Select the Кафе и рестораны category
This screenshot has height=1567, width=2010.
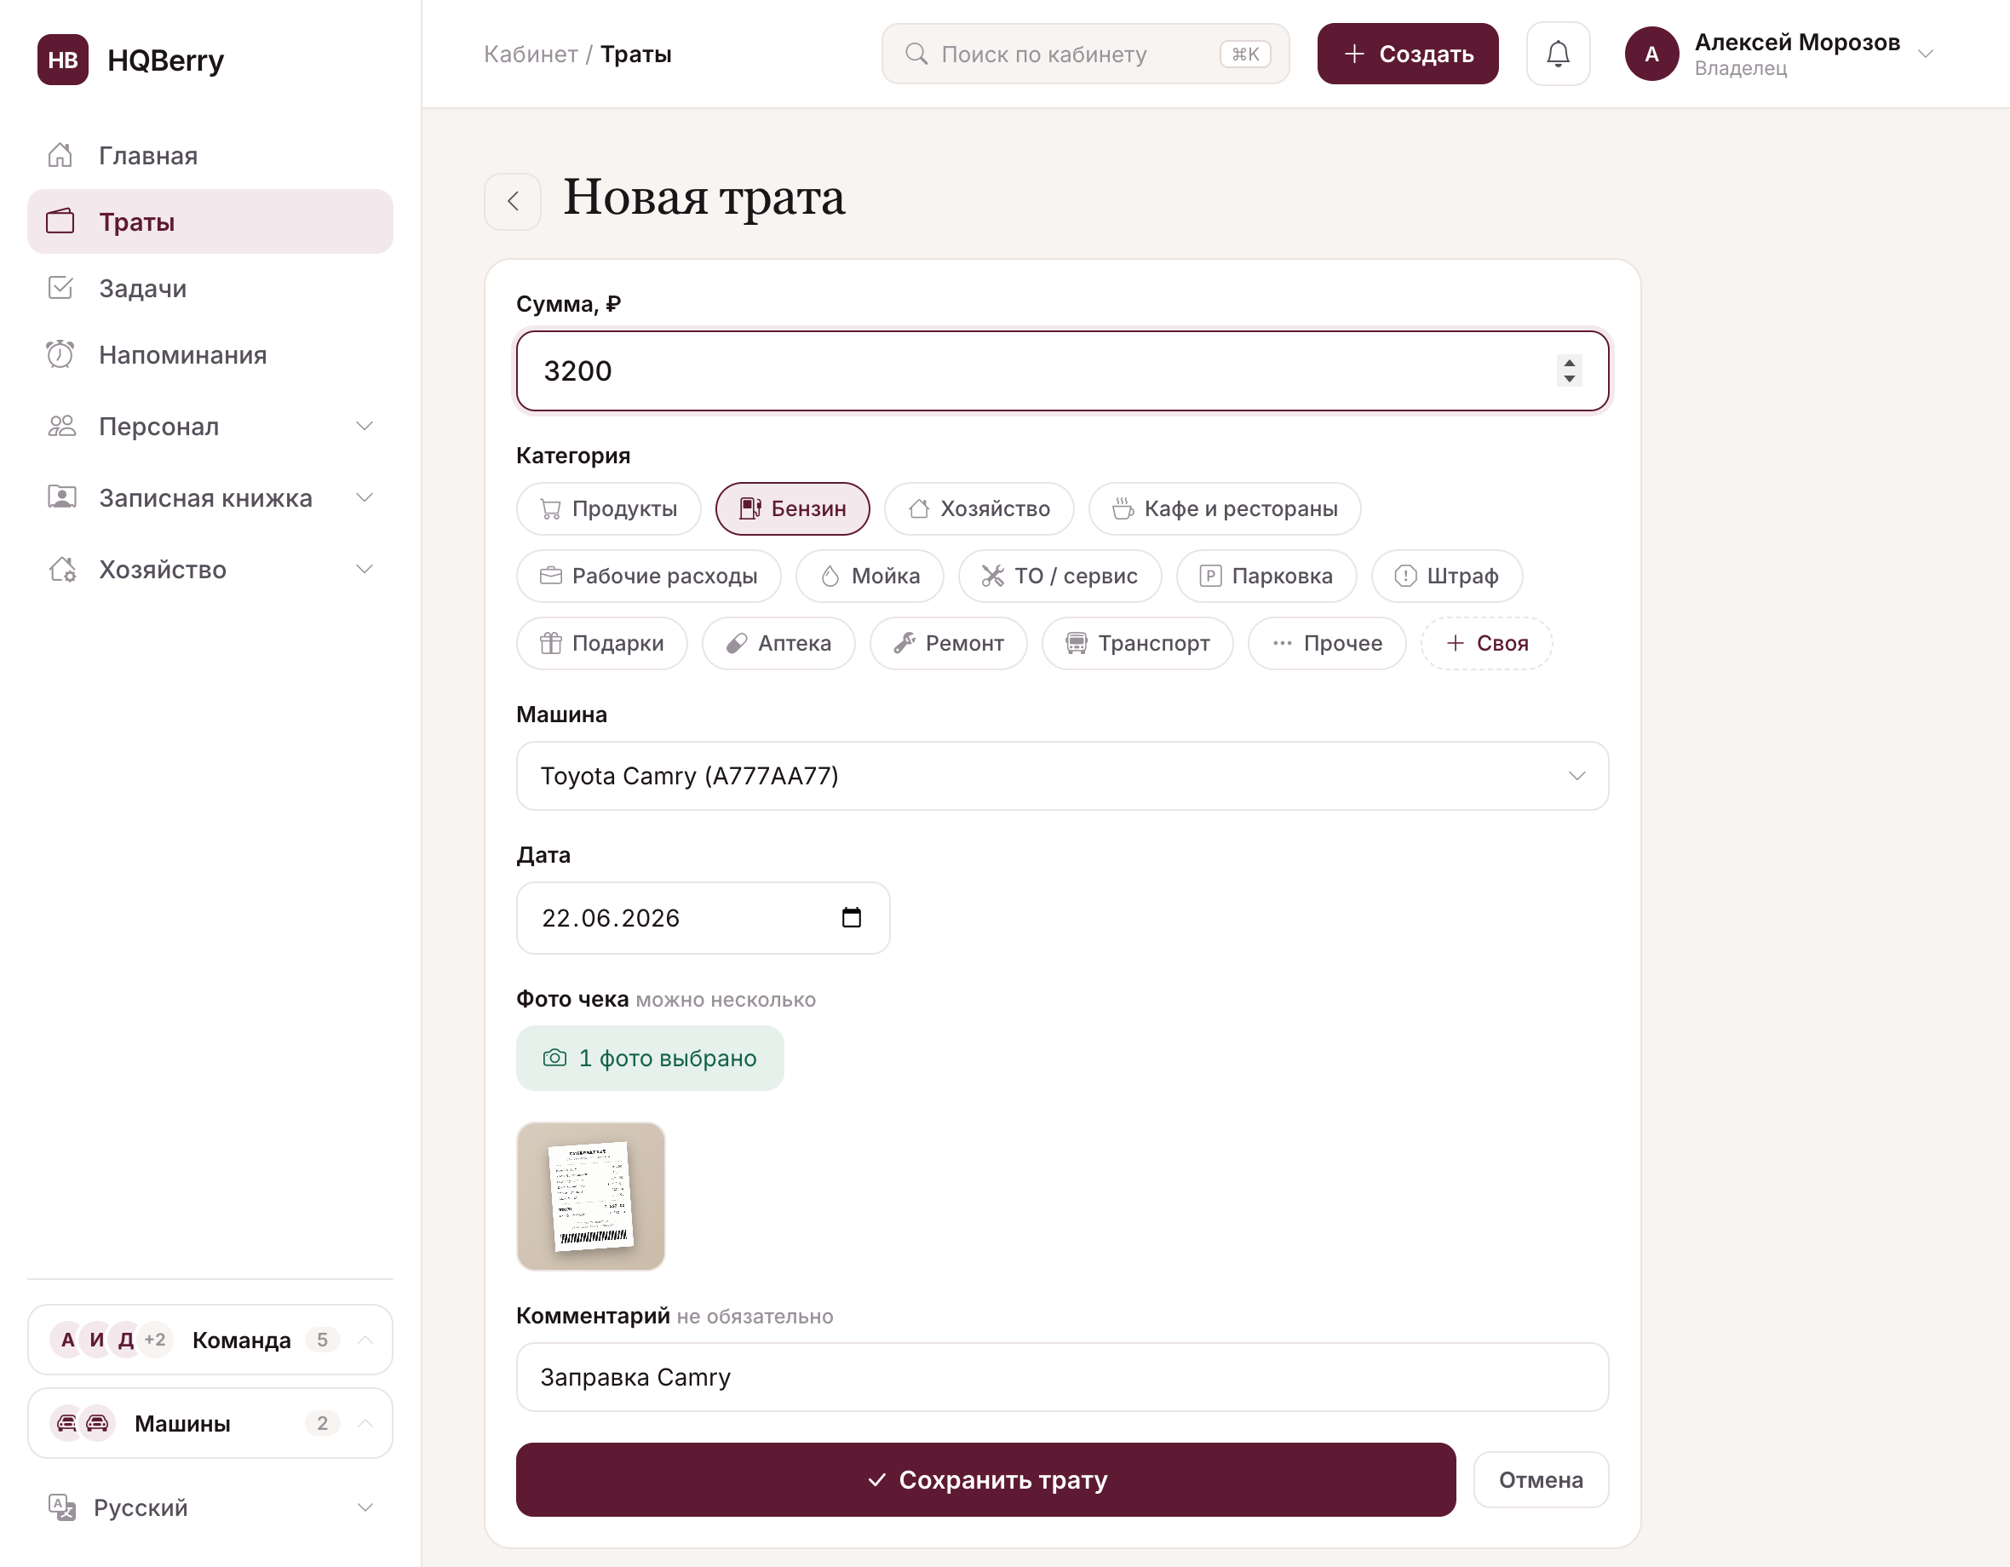coord(1224,508)
